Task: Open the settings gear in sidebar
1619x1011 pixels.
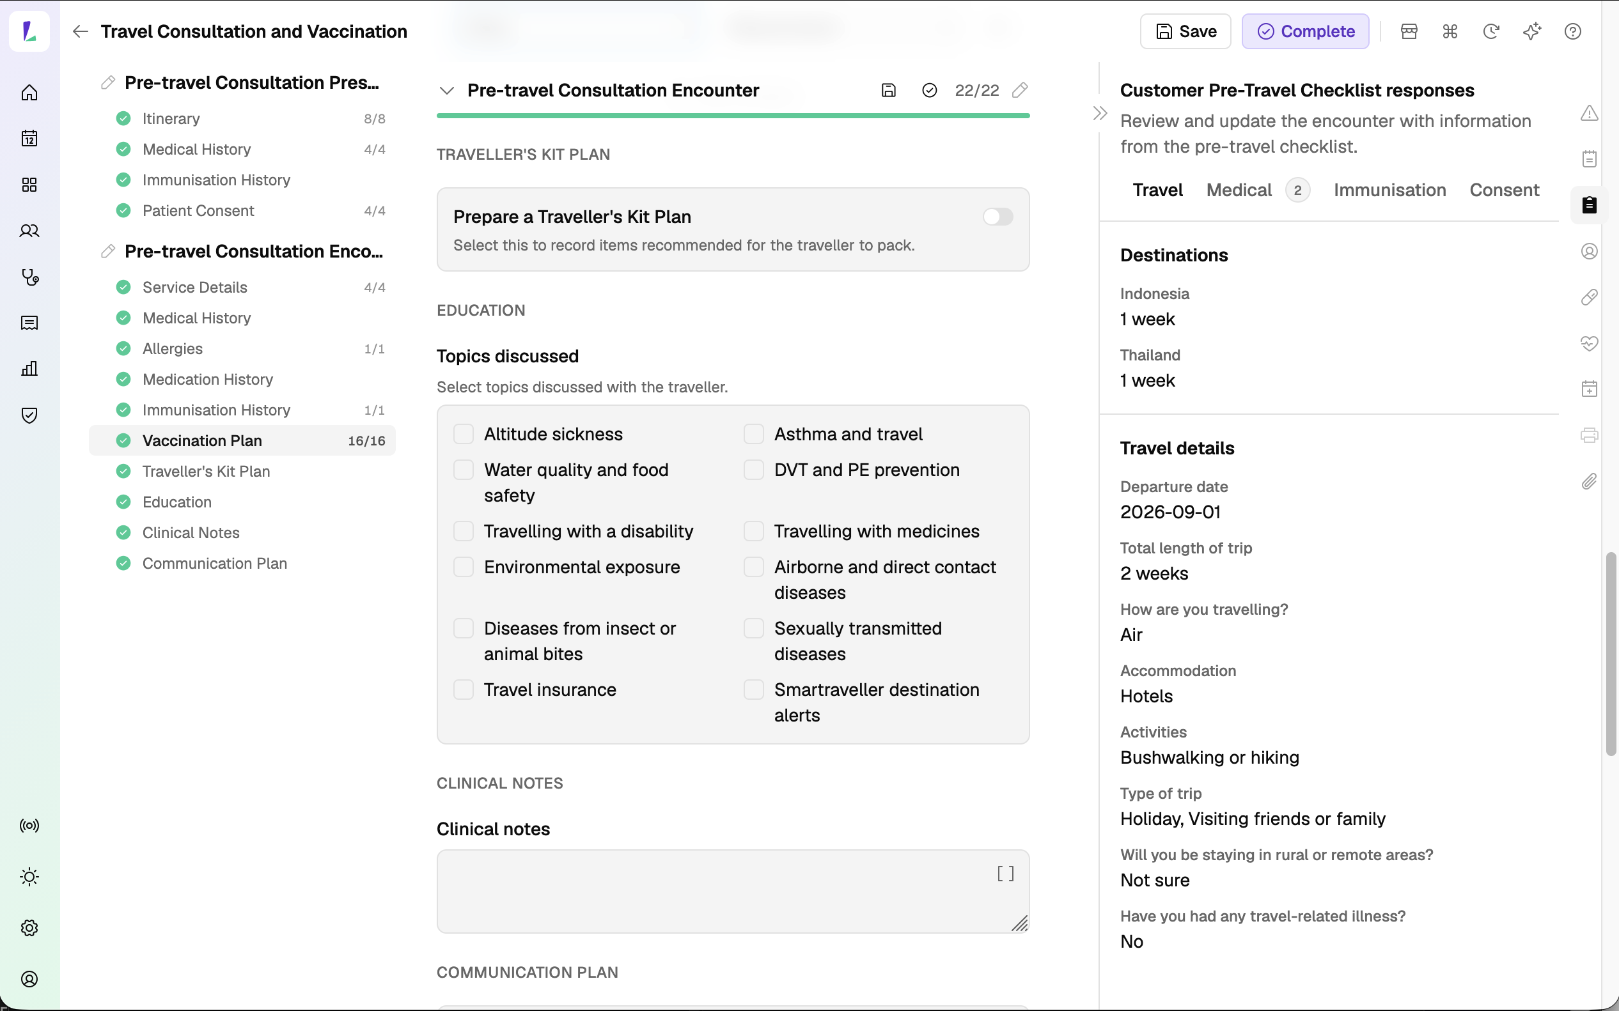Action: (x=29, y=927)
